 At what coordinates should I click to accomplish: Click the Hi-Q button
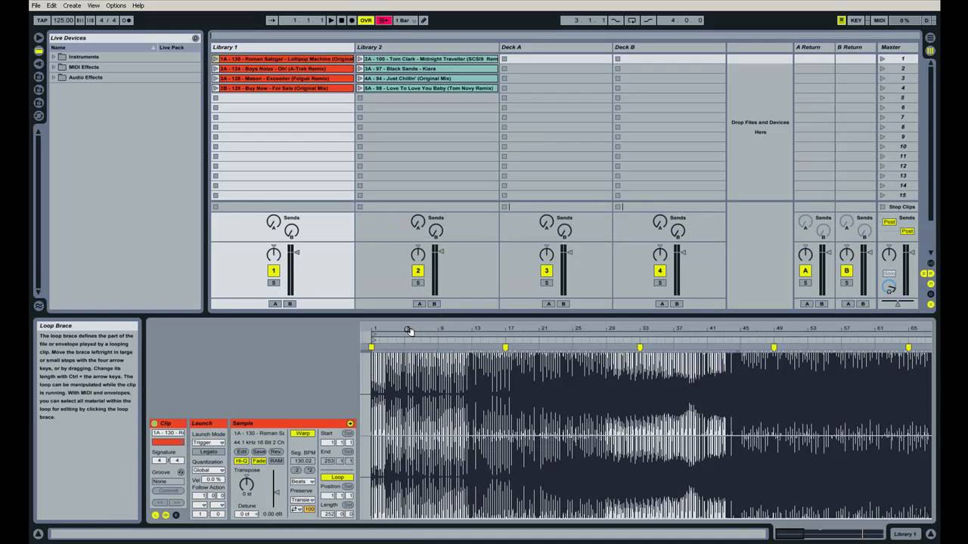pos(241,461)
